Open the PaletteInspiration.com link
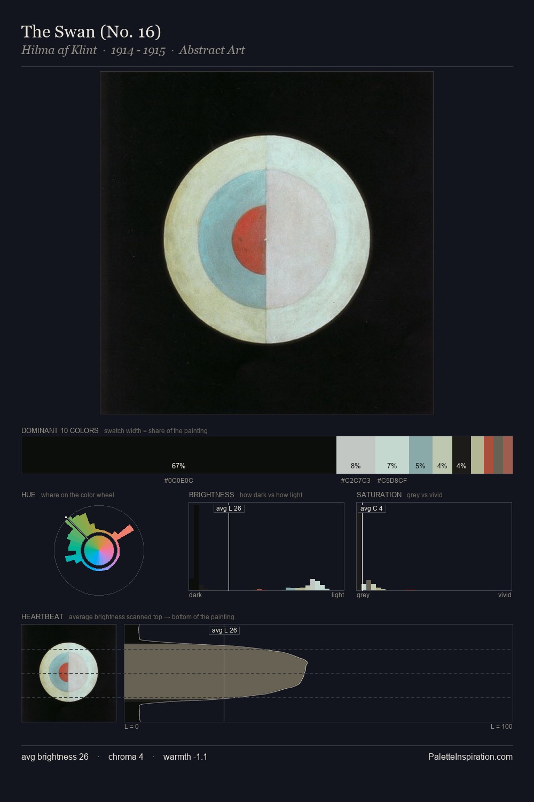 pyautogui.click(x=470, y=757)
